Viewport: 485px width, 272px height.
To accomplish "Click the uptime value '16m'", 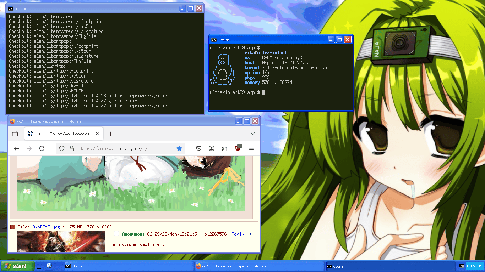I will [266, 72].
